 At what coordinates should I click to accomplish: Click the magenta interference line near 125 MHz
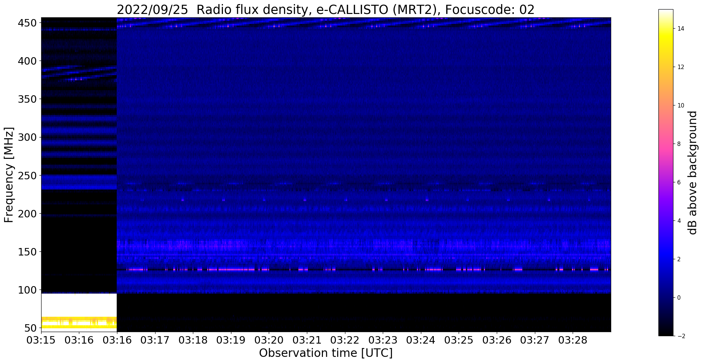364,269
